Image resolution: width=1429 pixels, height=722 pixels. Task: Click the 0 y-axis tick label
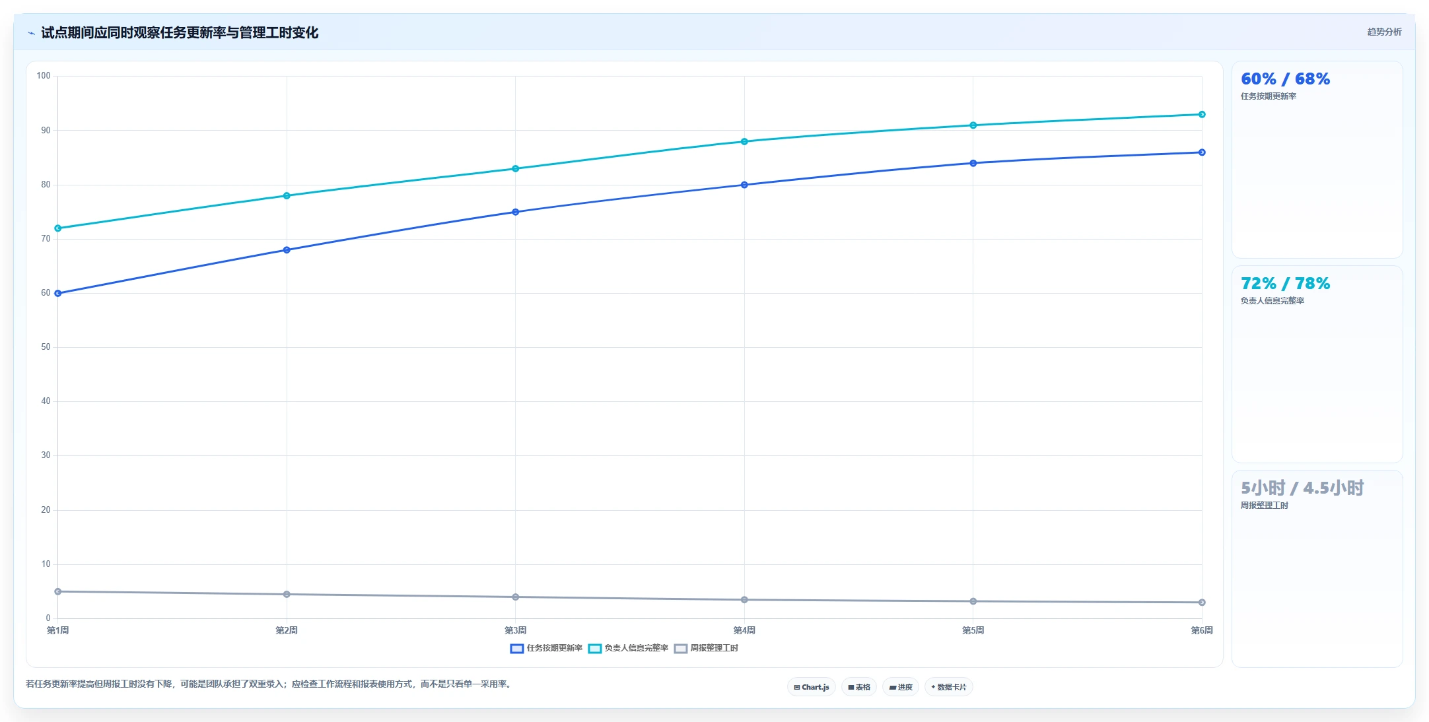[48, 618]
